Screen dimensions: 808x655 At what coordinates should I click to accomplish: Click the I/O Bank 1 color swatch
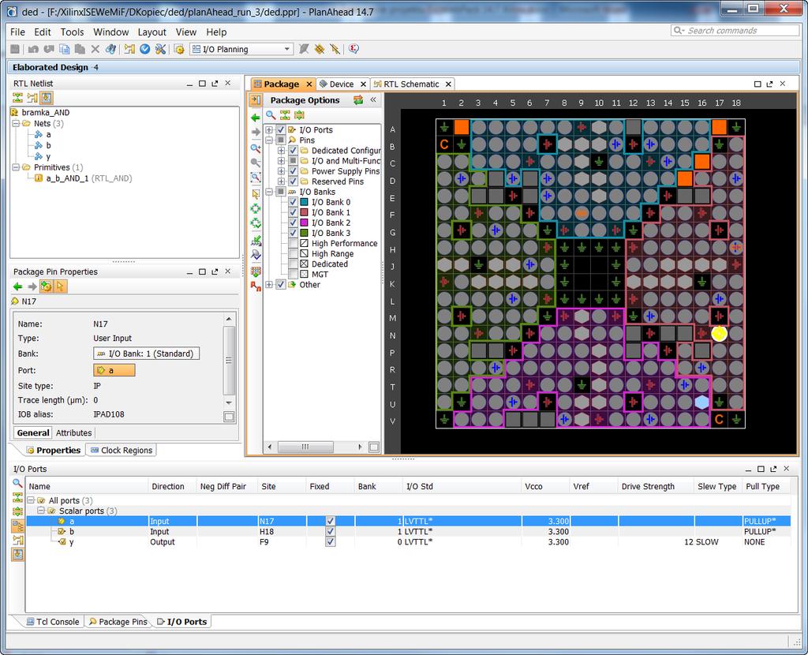pos(304,212)
